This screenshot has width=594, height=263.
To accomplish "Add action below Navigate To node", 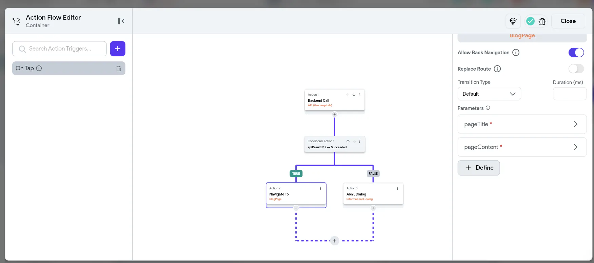I will pyautogui.click(x=296, y=208).
